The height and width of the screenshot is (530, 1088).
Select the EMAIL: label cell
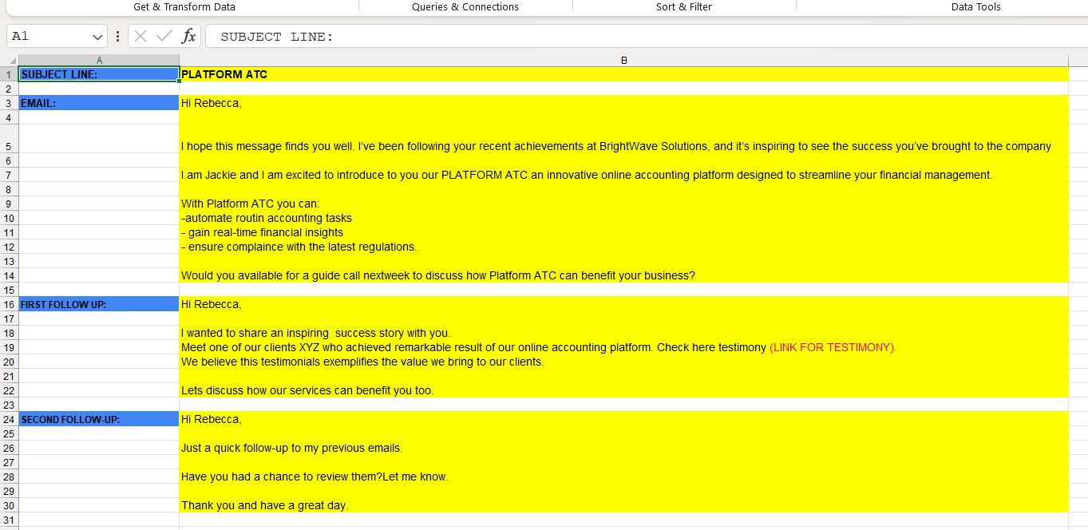pyautogui.click(x=99, y=103)
